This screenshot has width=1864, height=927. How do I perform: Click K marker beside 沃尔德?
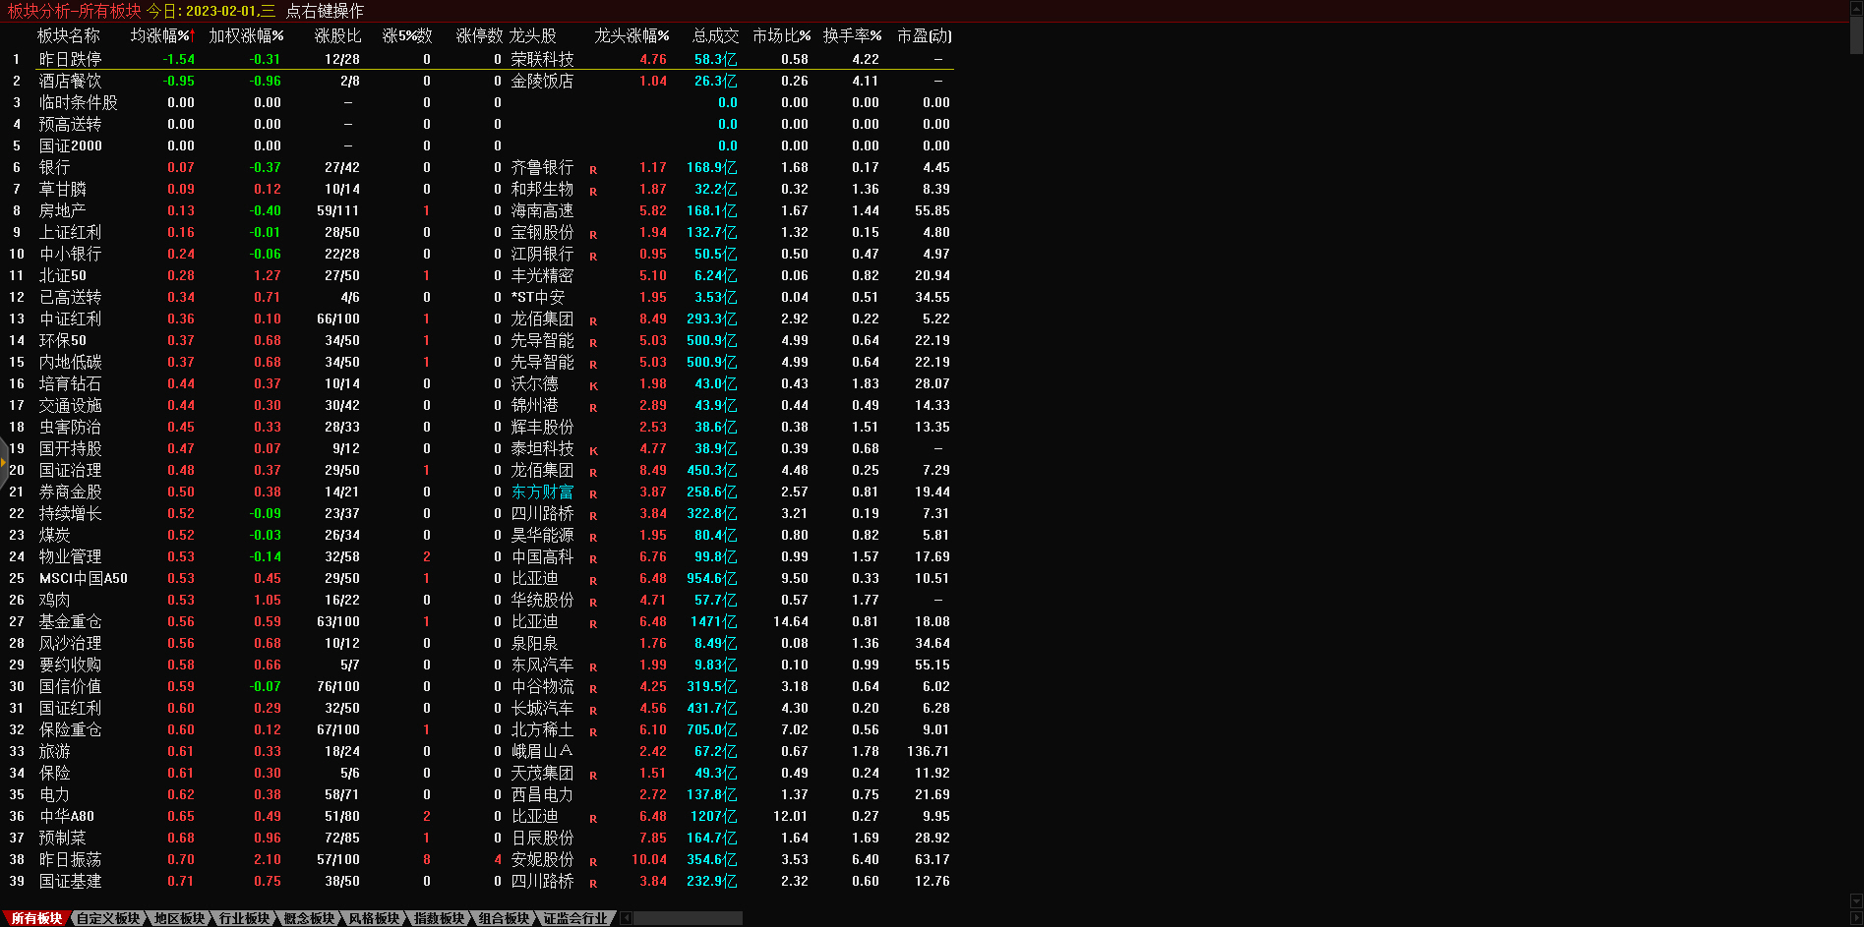593,385
